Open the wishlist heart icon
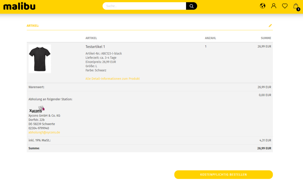The image size is (303, 188). (285, 6)
